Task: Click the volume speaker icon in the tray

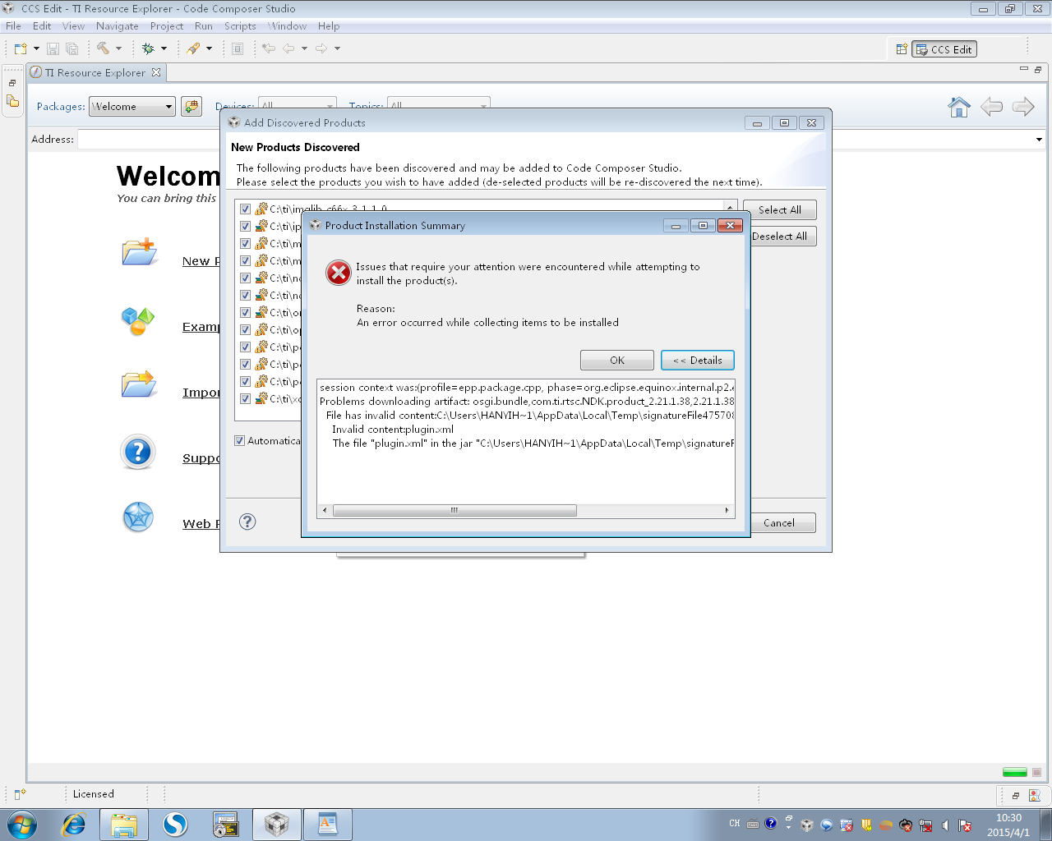Action: (945, 825)
